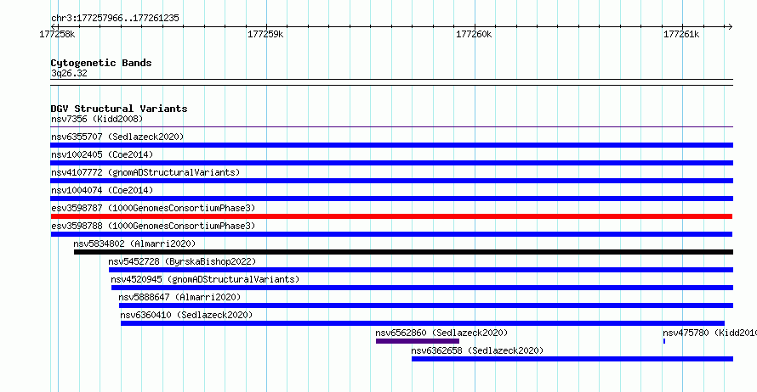
Task: Open nsv6362658 (Sedlazeck2020) label
Action: click(477, 350)
